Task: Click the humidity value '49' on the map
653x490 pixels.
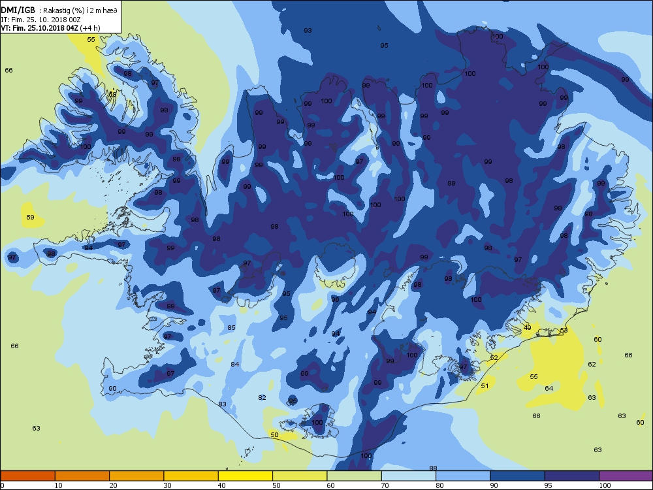Action: tap(527, 327)
